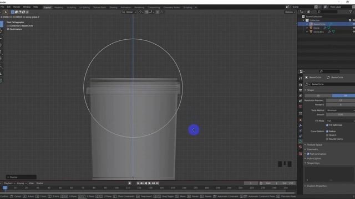Collapse the Collection in outliner tree
The height and width of the screenshot is (199, 355).
pos(303,20)
